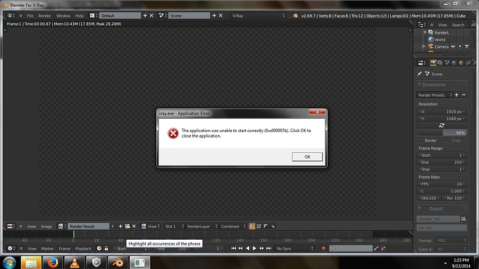This screenshot has width=479, height=269.
Task: Click the Blender logo icon in header
Action: [x=295, y=15]
